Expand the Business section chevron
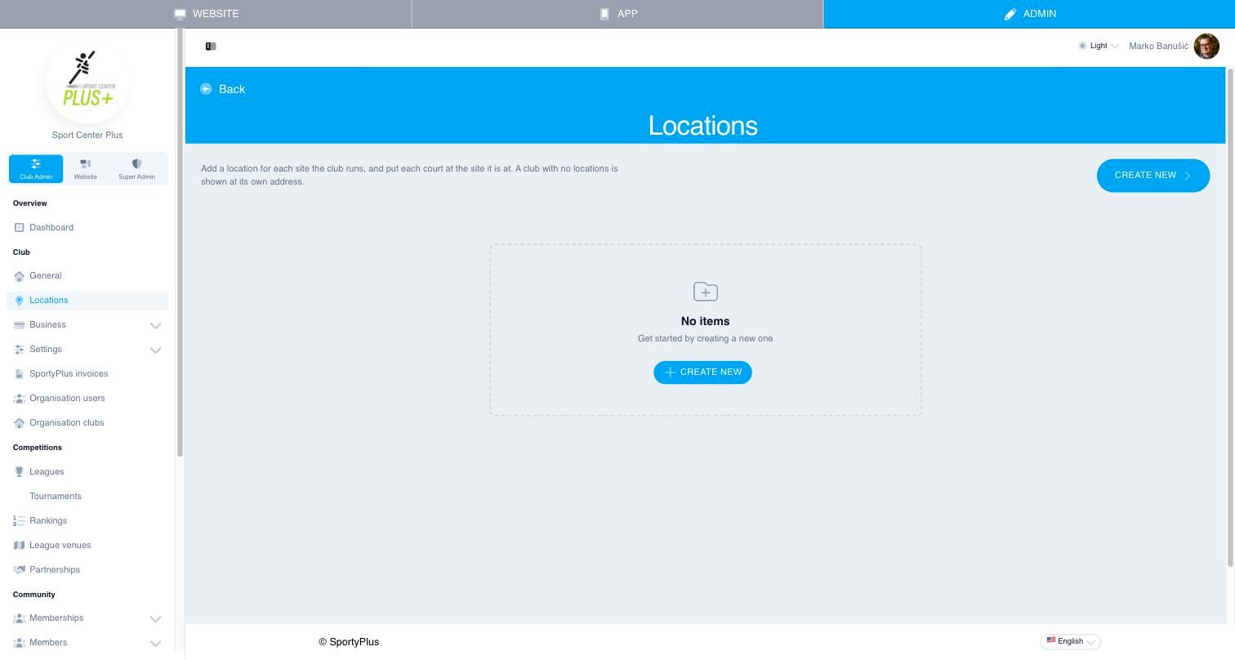Viewport: 1235px width, 660px height. click(x=155, y=325)
